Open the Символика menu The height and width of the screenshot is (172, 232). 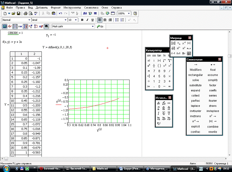click(91, 7)
